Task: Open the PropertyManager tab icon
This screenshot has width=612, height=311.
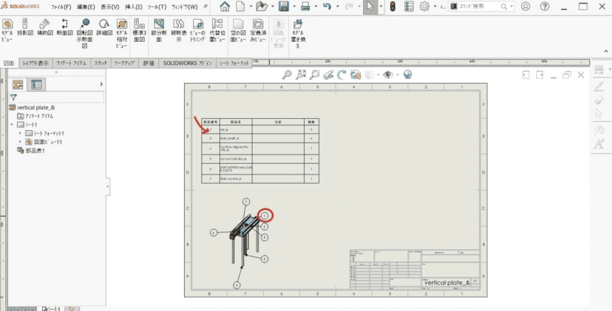Action: click(36, 85)
